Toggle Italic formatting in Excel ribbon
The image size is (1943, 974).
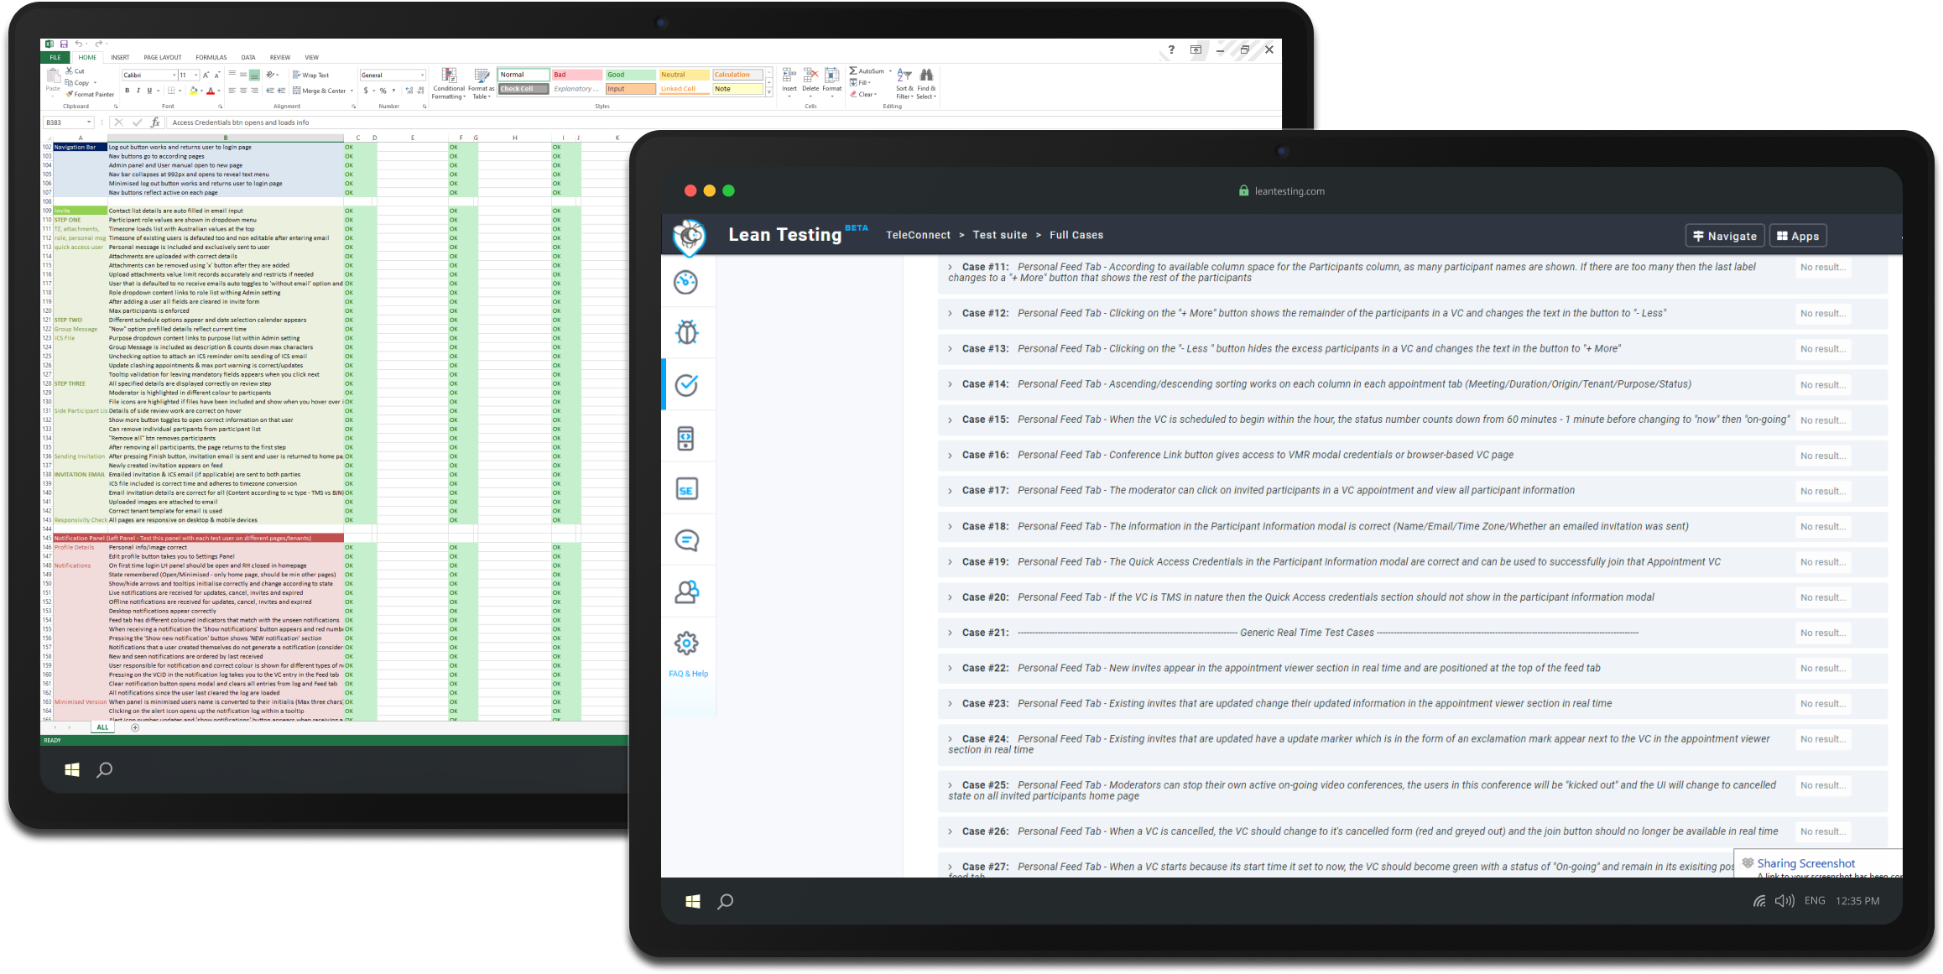(x=138, y=91)
